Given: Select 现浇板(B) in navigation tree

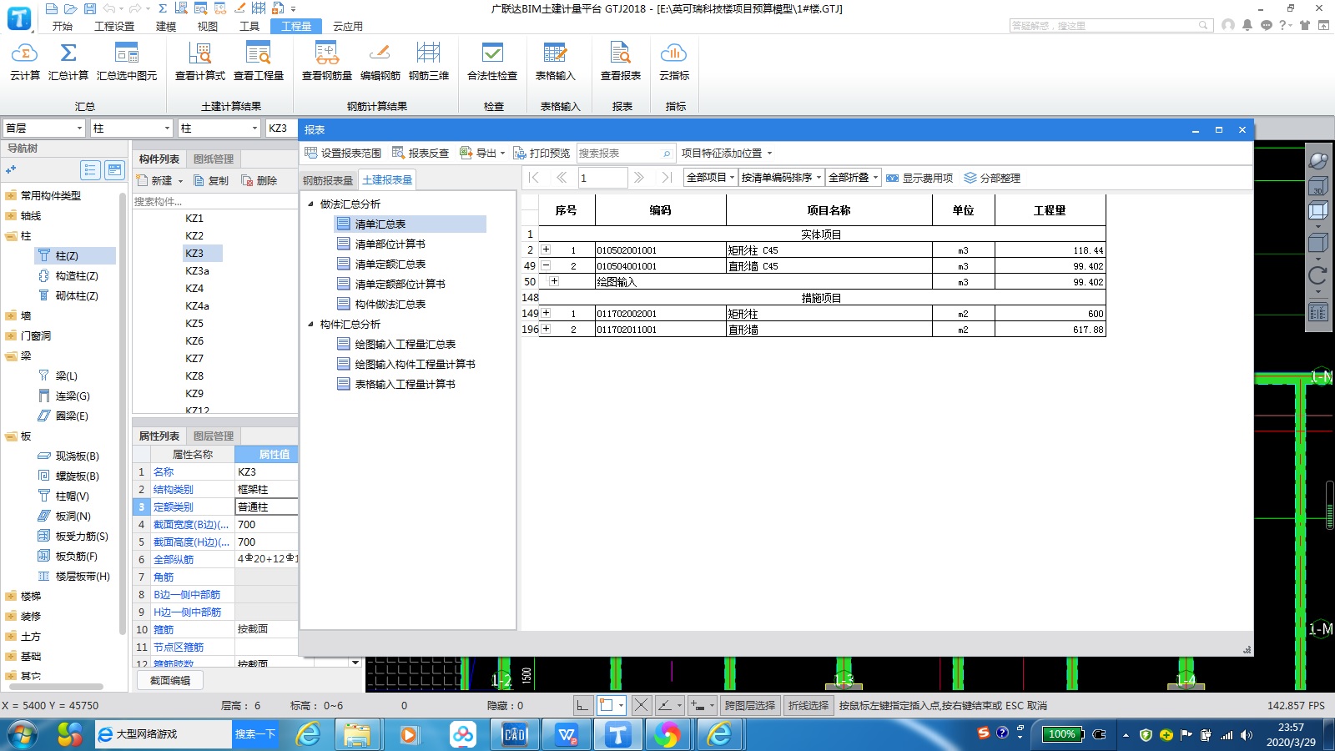Looking at the screenshot, I should coord(77,456).
